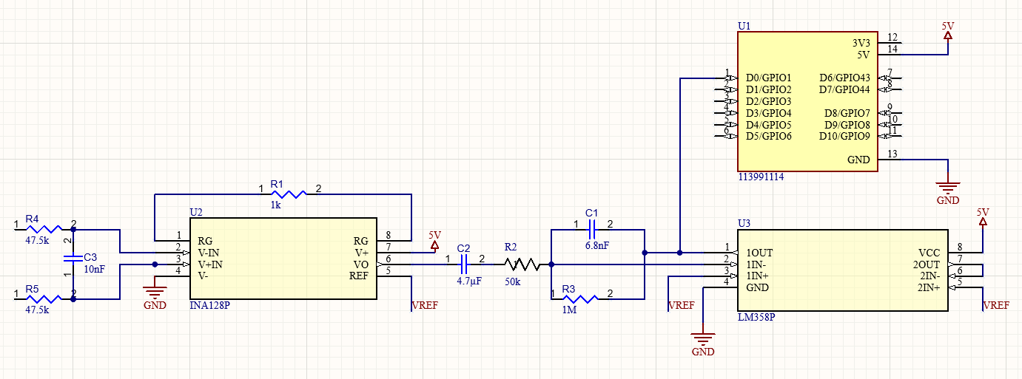Image resolution: width=1022 pixels, height=379 pixels.
Task: Click the D6/GPIO43 pin name on U1
Action: (x=844, y=78)
